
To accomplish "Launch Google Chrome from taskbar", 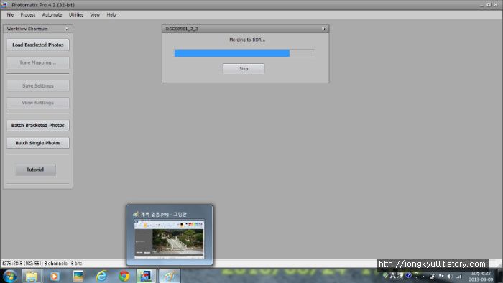I will pyautogui.click(x=124, y=276).
